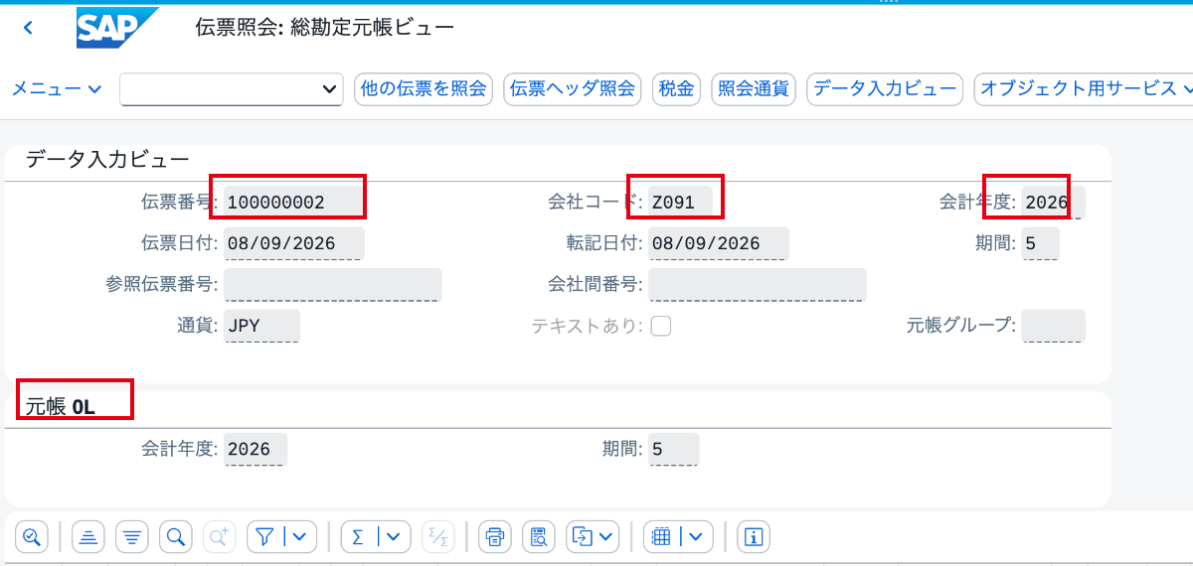
Task: Click the 通貨 field JPY
Action: tap(262, 326)
